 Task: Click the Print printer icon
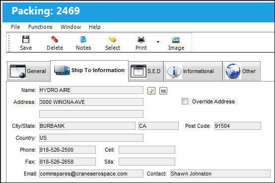141,39
